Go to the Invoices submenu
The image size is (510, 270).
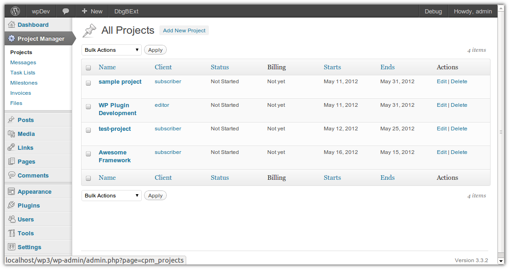tap(20, 93)
